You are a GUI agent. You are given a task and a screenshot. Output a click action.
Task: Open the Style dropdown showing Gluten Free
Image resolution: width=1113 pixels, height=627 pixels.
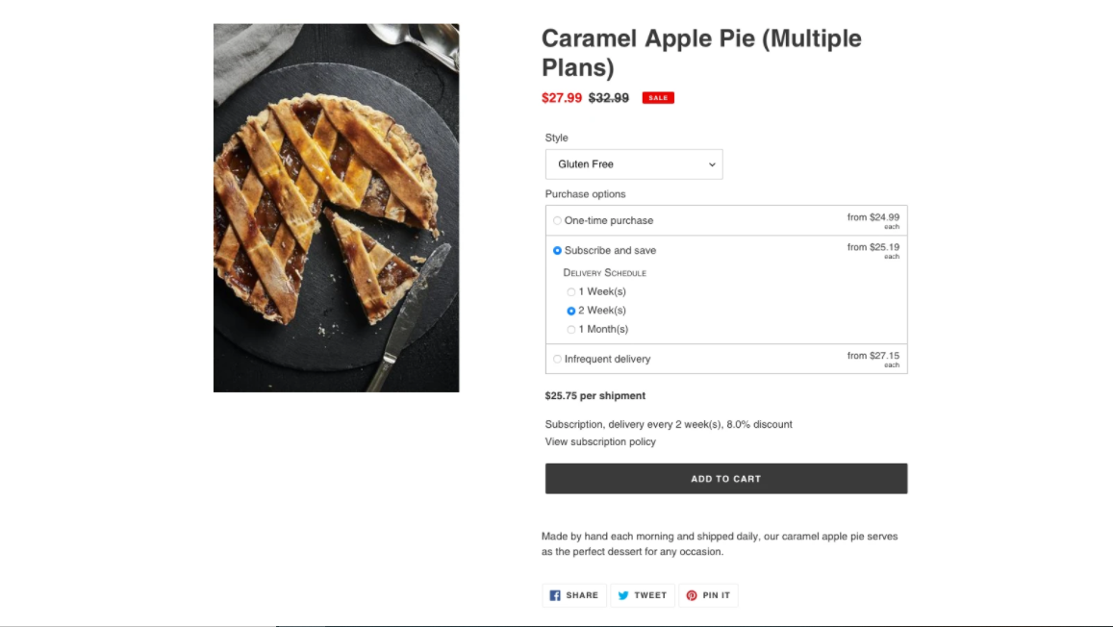click(x=634, y=164)
